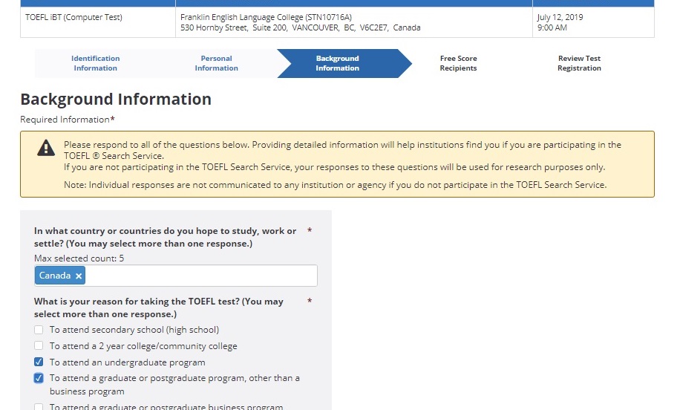This screenshot has height=410, width=680.
Task: Check To attend a 2 year college/community college
Action: (39, 346)
